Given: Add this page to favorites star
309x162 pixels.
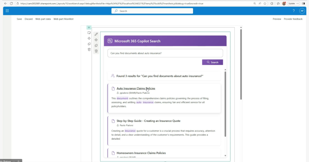Looking at the screenshot, I should tap(265, 4).
